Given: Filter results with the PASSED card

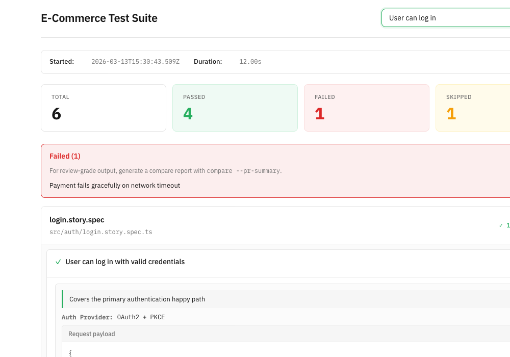Looking at the screenshot, I should pyautogui.click(x=235, y=108).
